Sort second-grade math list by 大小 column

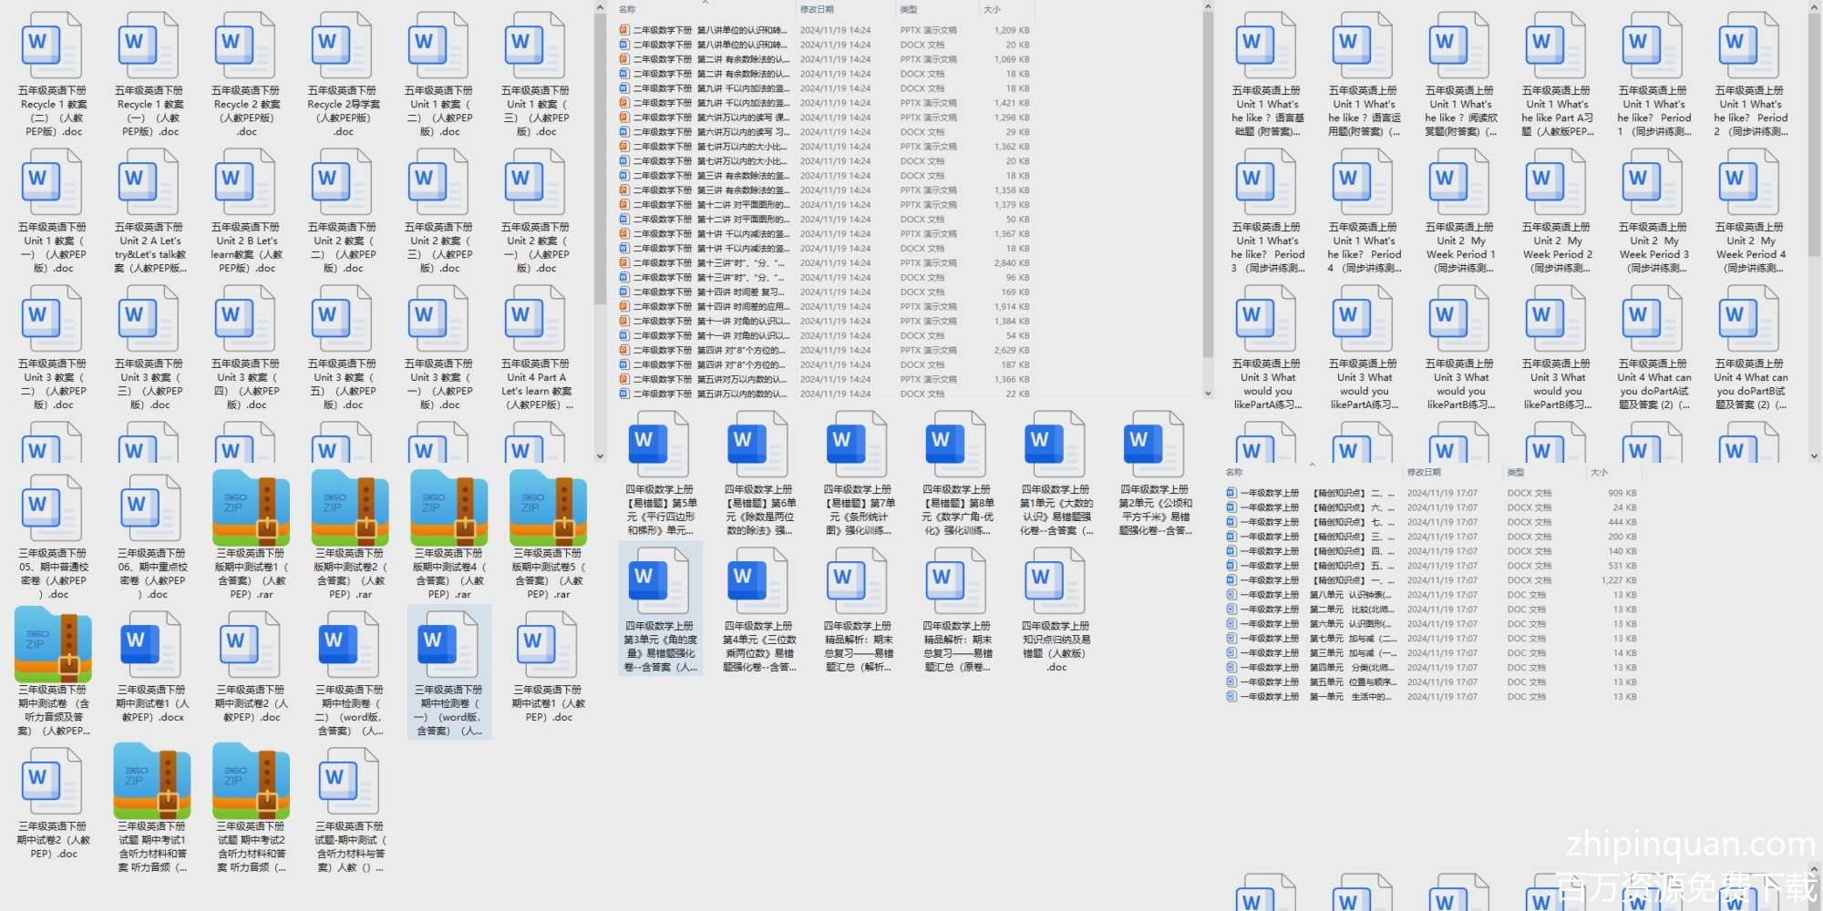[x=992, y=9]
